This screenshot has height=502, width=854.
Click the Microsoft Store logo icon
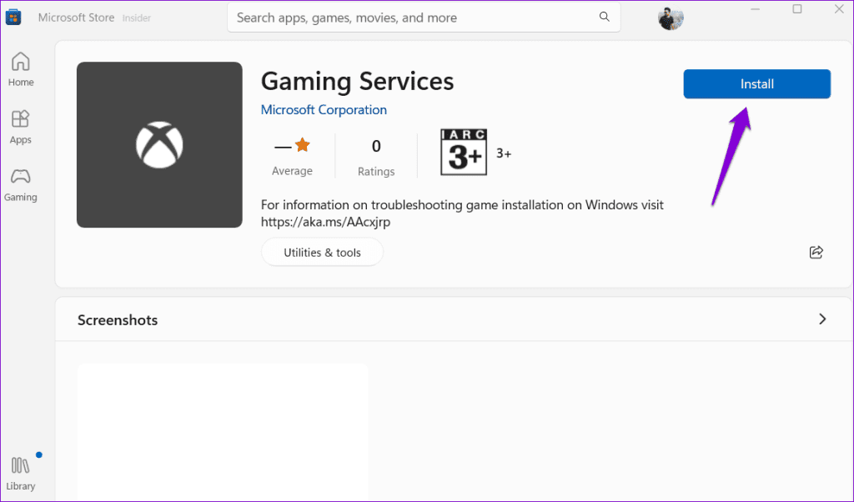pos(13,17)
